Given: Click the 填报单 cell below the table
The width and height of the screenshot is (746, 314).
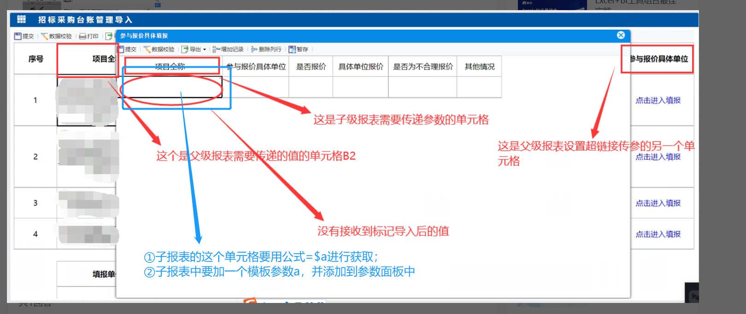Looking at the screenshot, I should (87, 274).
